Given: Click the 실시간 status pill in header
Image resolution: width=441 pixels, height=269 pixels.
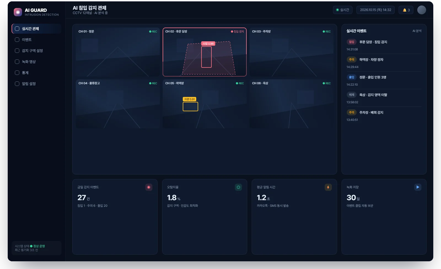Looking at the screenshot, I should [343, 10].
